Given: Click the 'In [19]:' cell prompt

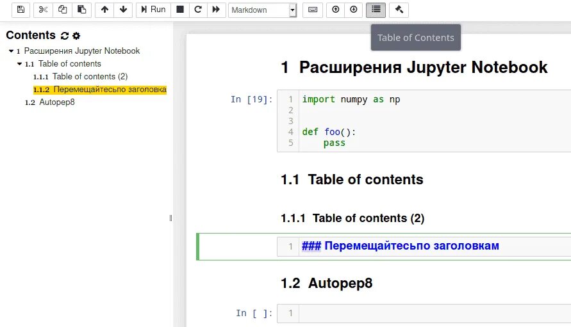Looking at the screenshot, I should [x=252, y=99].
